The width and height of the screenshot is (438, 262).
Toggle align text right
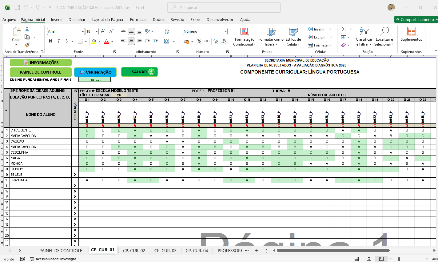pyautogui.click(x=139, y=41)
